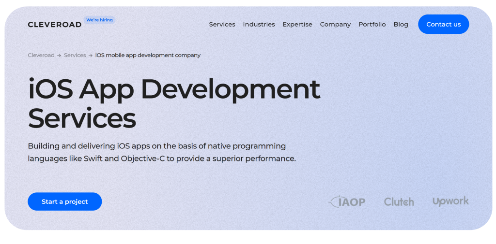This screenshot has height=244, width=496.
Task: Click the Swift and Objective-C description paragraph
Action: coord(161,152)
